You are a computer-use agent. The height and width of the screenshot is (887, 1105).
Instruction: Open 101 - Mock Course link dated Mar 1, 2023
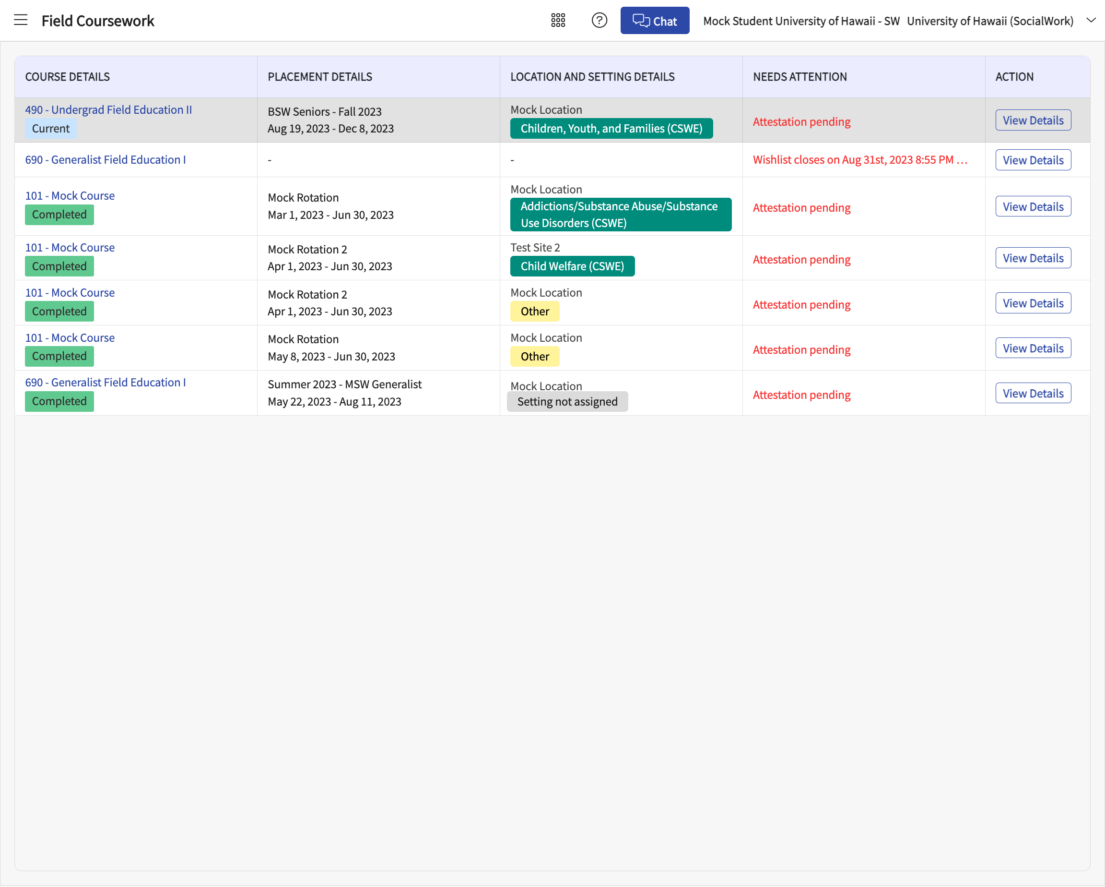pos(70,195)
